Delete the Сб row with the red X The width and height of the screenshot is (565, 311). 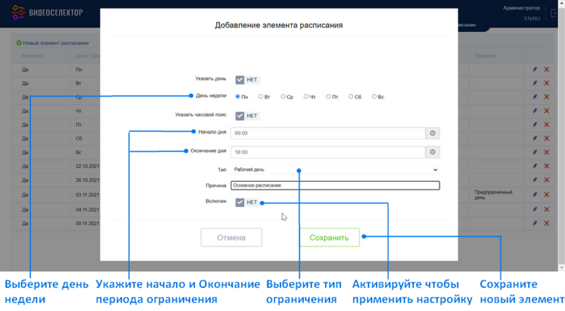547,138
